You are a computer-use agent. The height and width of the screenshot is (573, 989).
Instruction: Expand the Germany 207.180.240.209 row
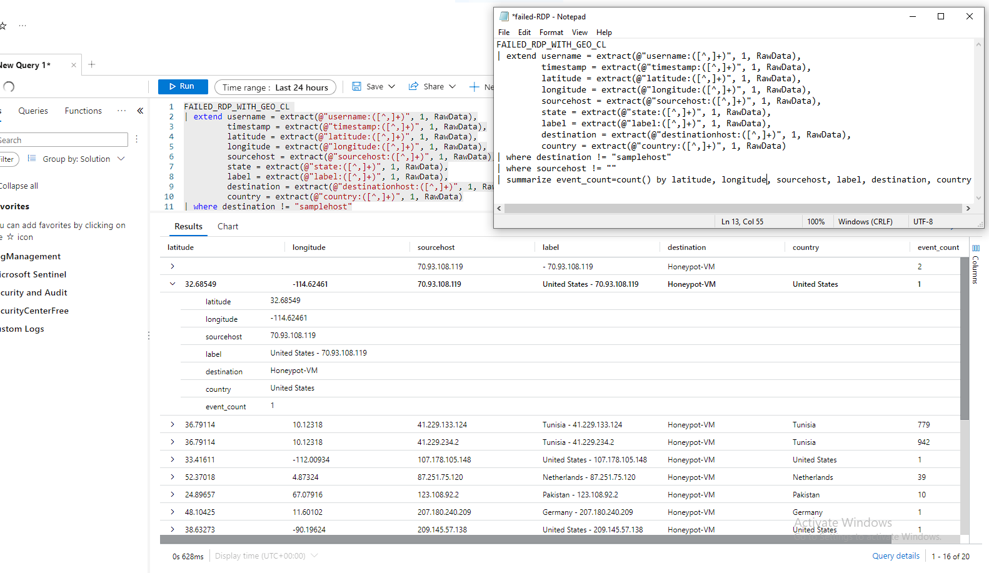173,512
